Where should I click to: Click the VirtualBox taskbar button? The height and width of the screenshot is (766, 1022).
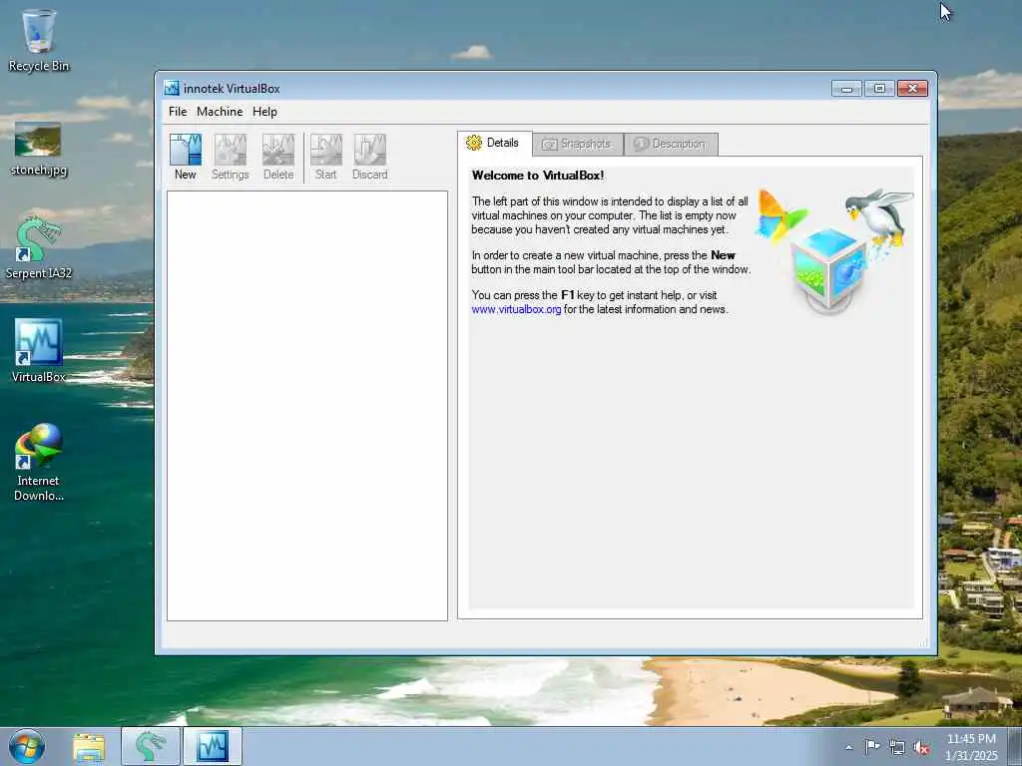[213, 746]
